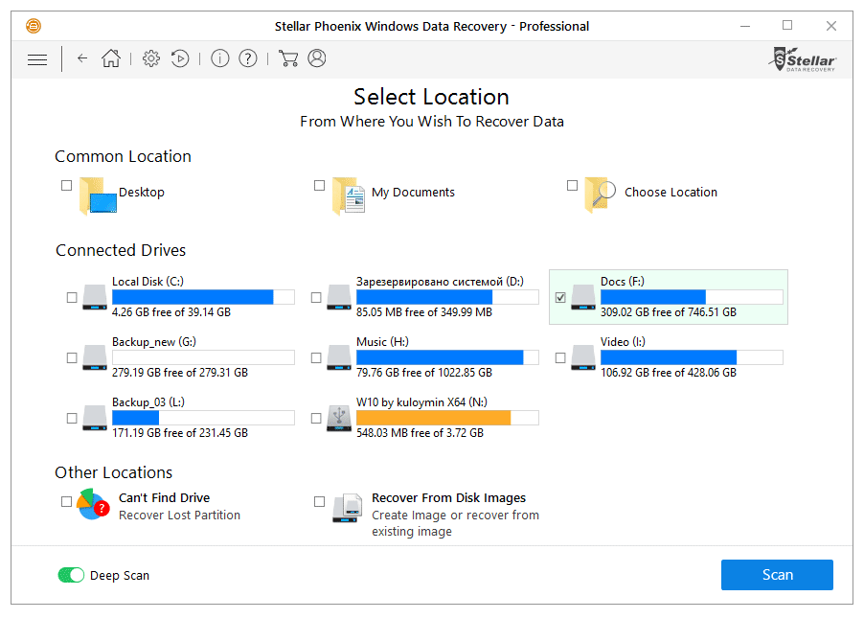The width and height of the screenshot is (864, 619).
Task: Click the app icon in title bar
Action: click(x=34, y=26)
